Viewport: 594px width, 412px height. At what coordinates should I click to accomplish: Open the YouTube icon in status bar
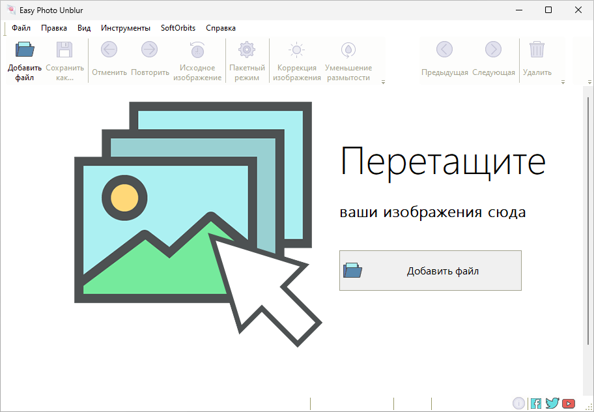[x=569, y=404]
